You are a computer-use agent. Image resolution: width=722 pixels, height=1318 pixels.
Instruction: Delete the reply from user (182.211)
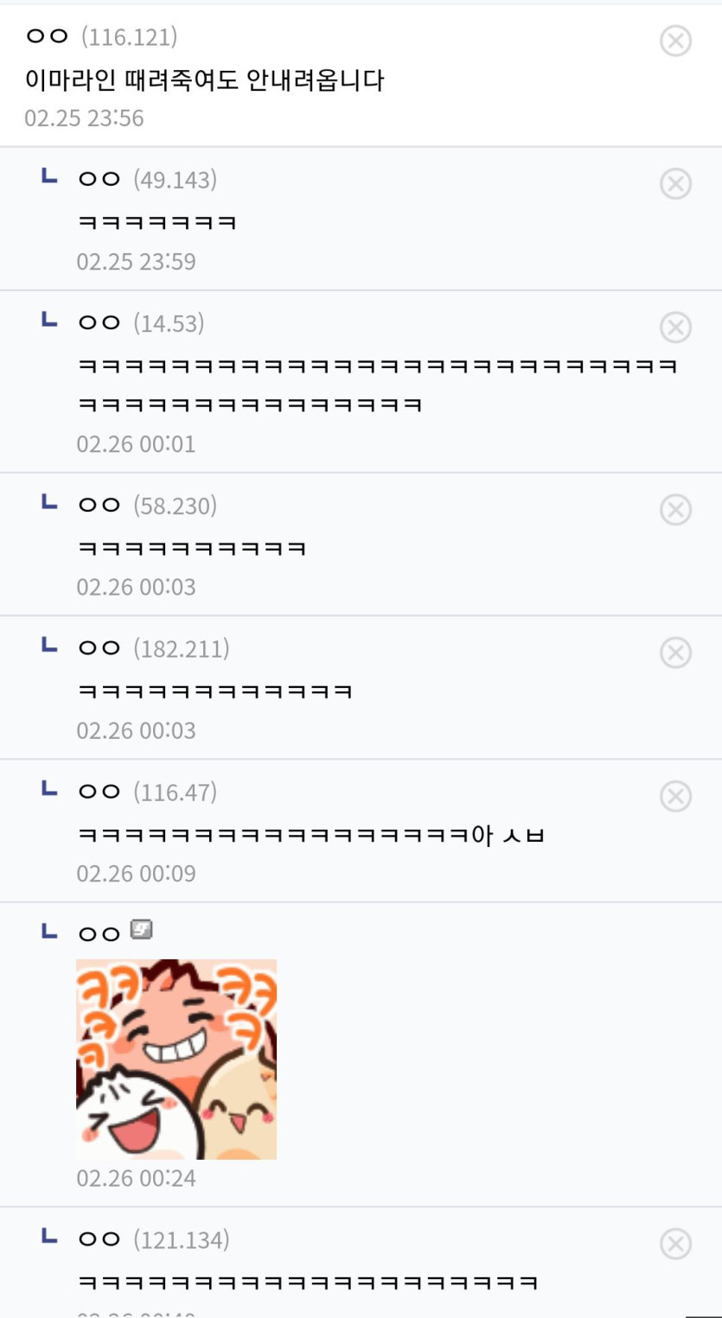(x=675, y=653)
